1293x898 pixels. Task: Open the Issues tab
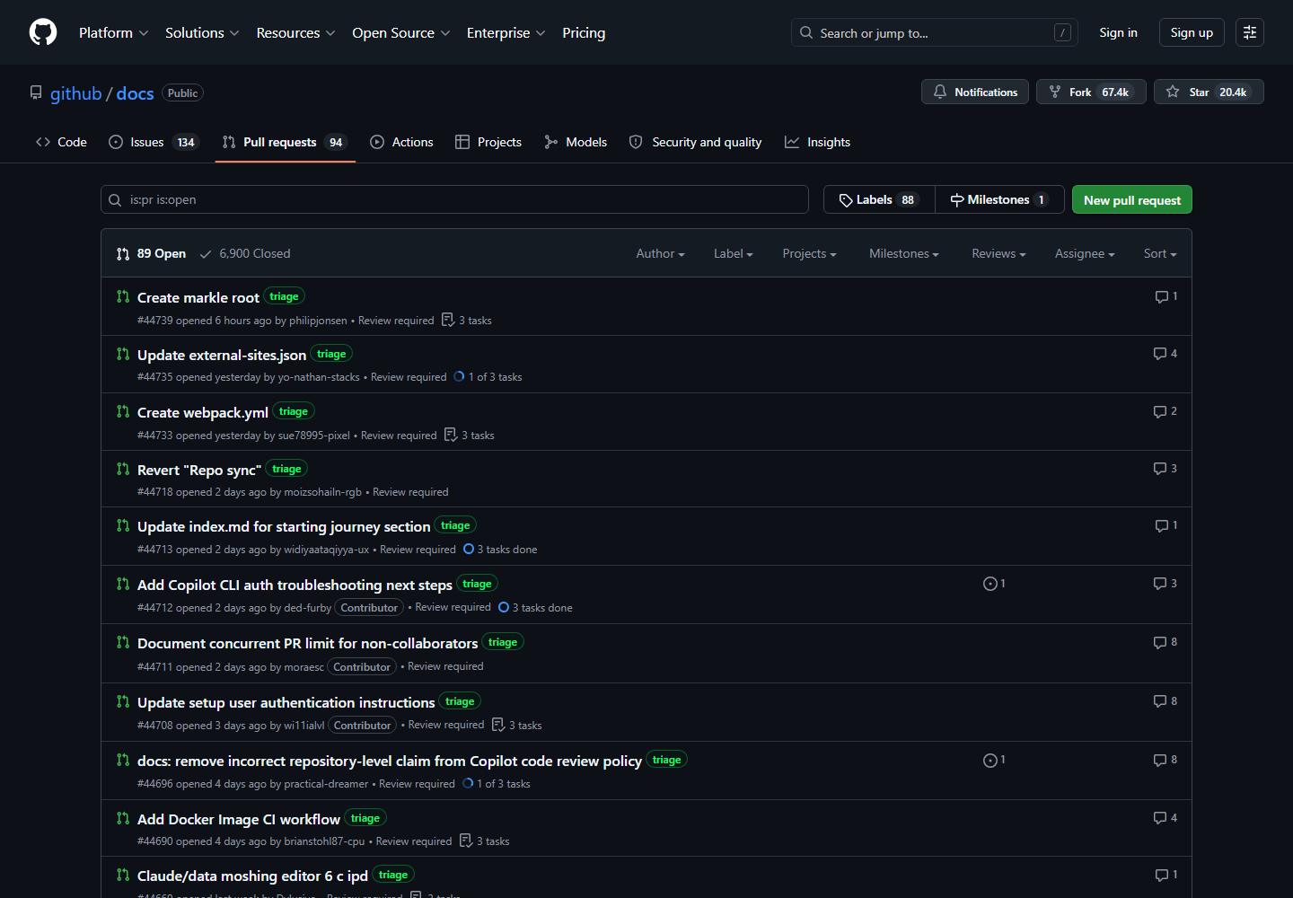pyautogui.click(x=153, y=142)
